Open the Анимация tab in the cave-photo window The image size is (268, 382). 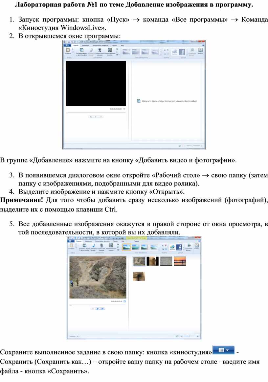(x=89, y=241)
